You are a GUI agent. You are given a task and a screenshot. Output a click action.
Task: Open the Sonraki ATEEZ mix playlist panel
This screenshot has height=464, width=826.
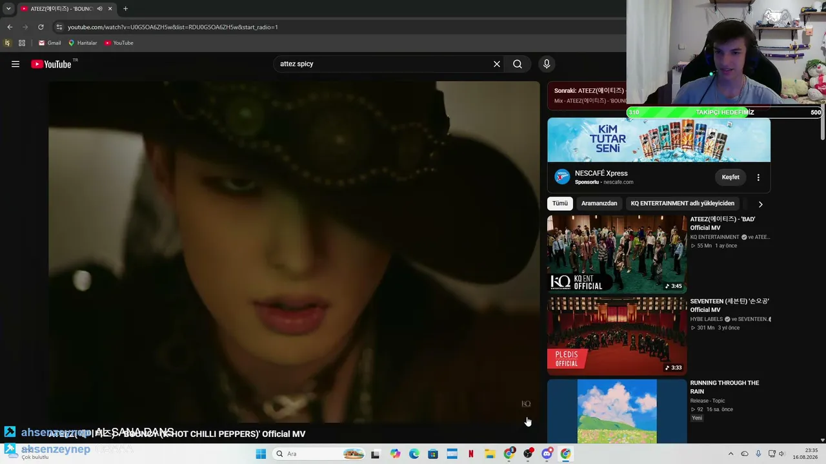tap(587, 95)
